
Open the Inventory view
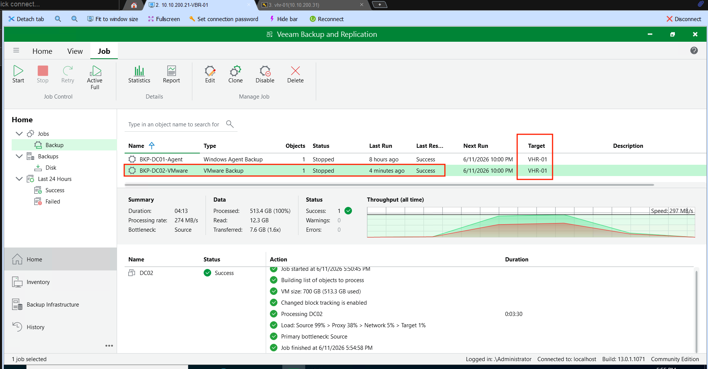(x=61, y=282)
